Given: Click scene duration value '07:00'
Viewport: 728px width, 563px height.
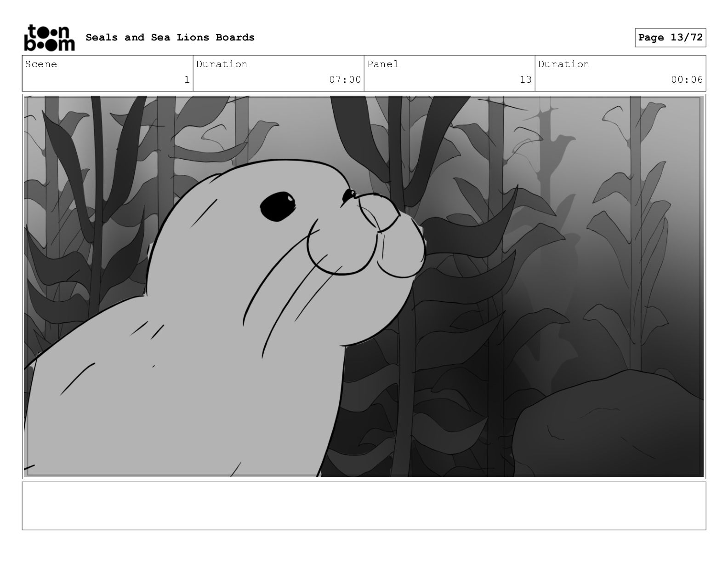Looking at the screenshot, I should tap(345, 80).
